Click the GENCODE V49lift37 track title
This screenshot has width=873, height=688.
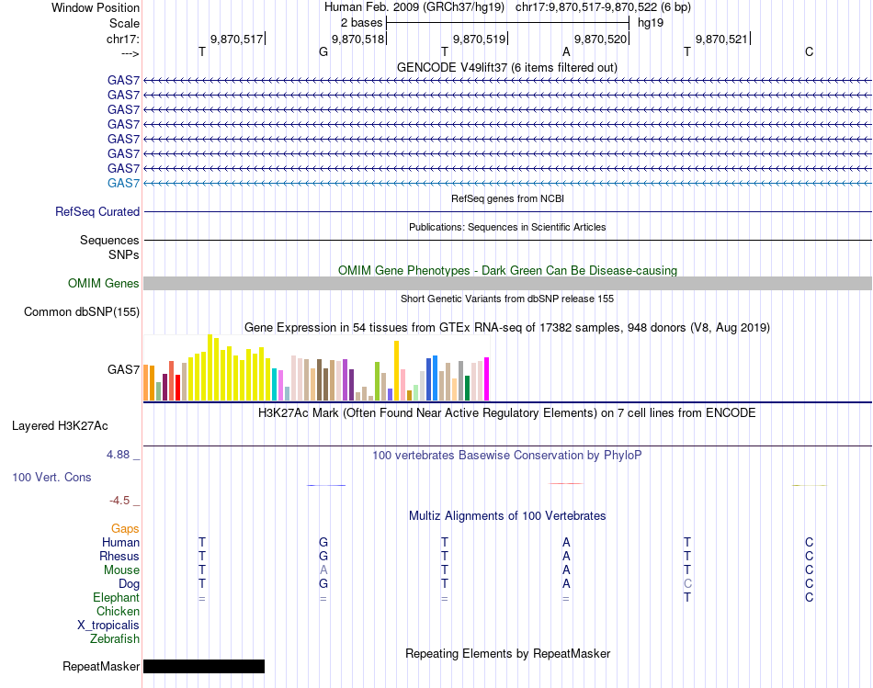506,67
